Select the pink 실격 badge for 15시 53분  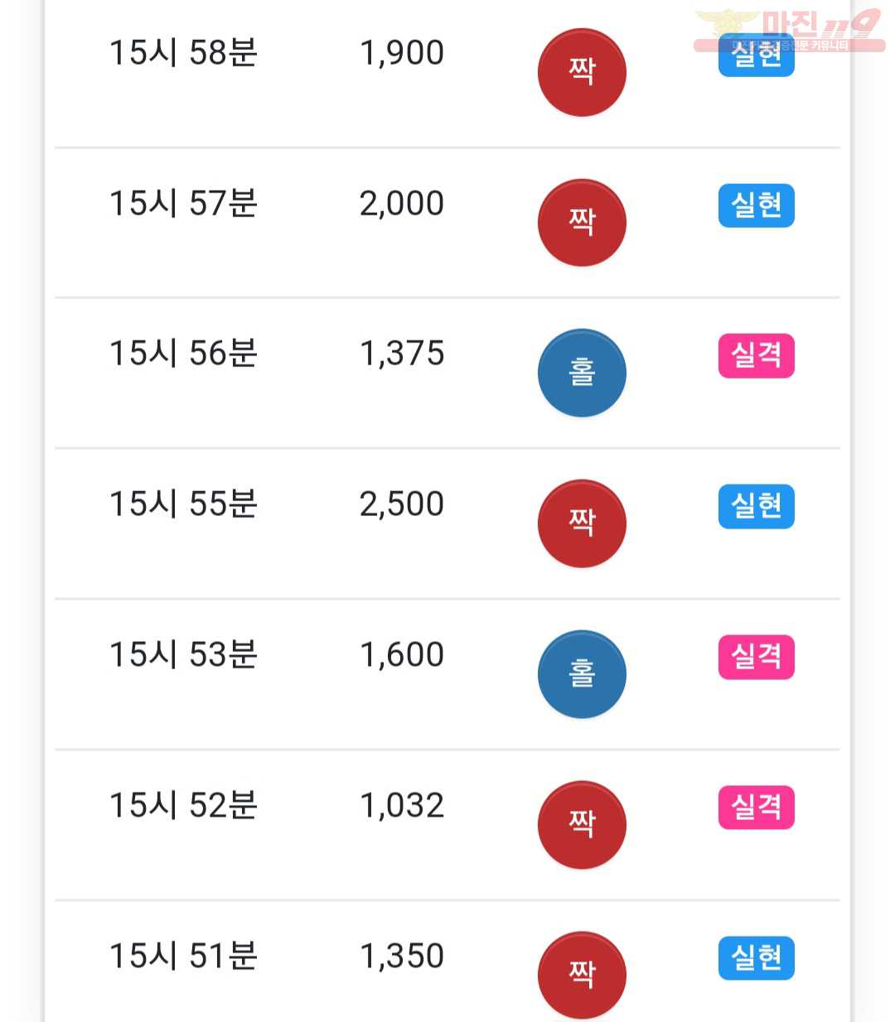pyautogui.click(x=756, y=657)
